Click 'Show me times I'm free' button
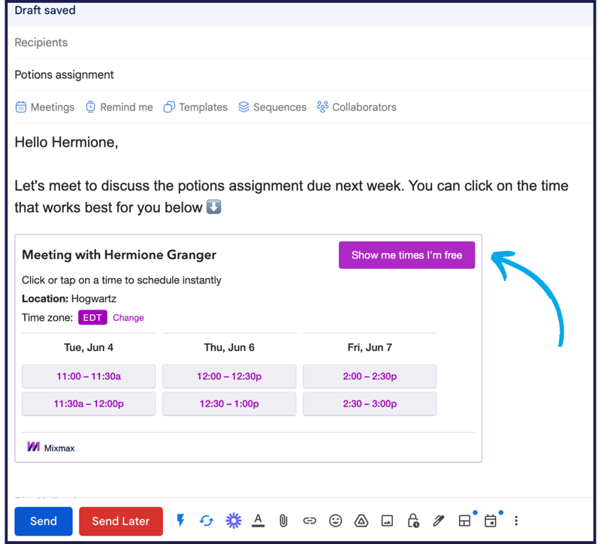Image resolution: width=601 pixels, height=544 pixels. point(406,255)
